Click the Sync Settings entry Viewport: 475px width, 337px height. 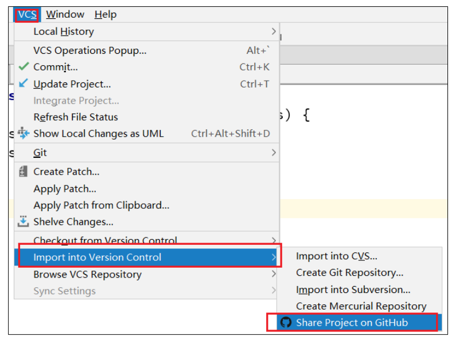146,291
